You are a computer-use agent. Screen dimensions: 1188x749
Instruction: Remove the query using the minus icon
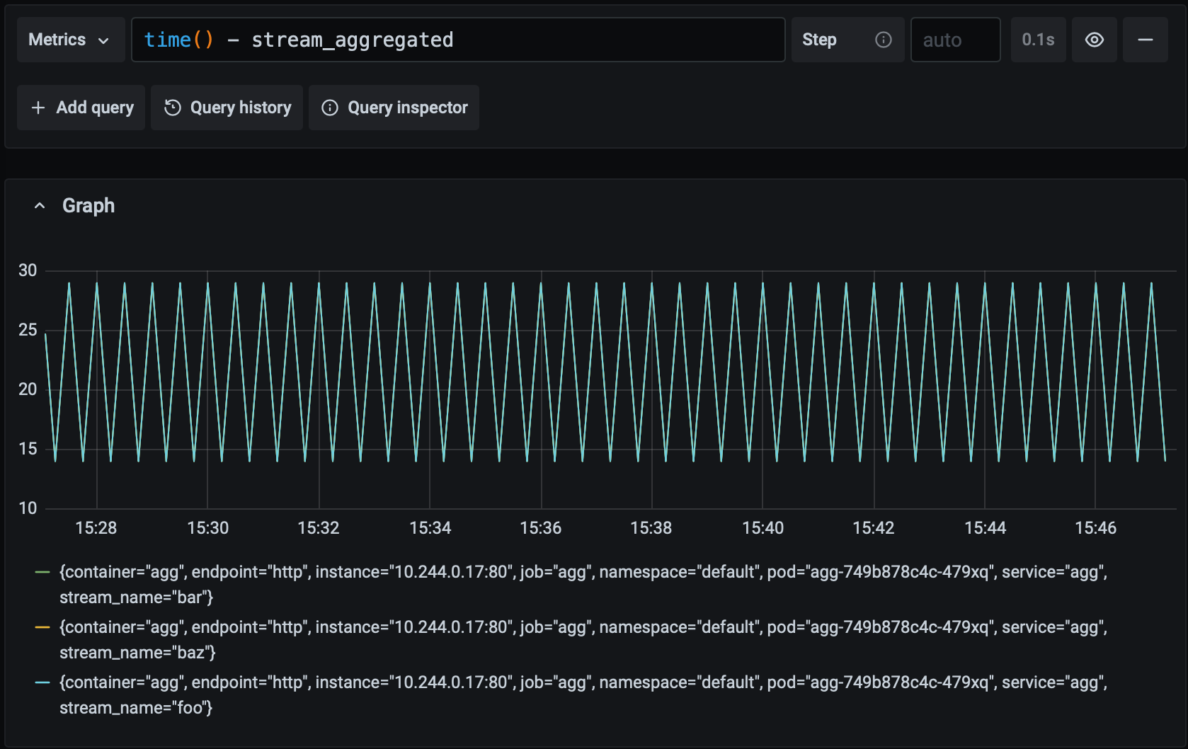click(x=1145, y=40)
